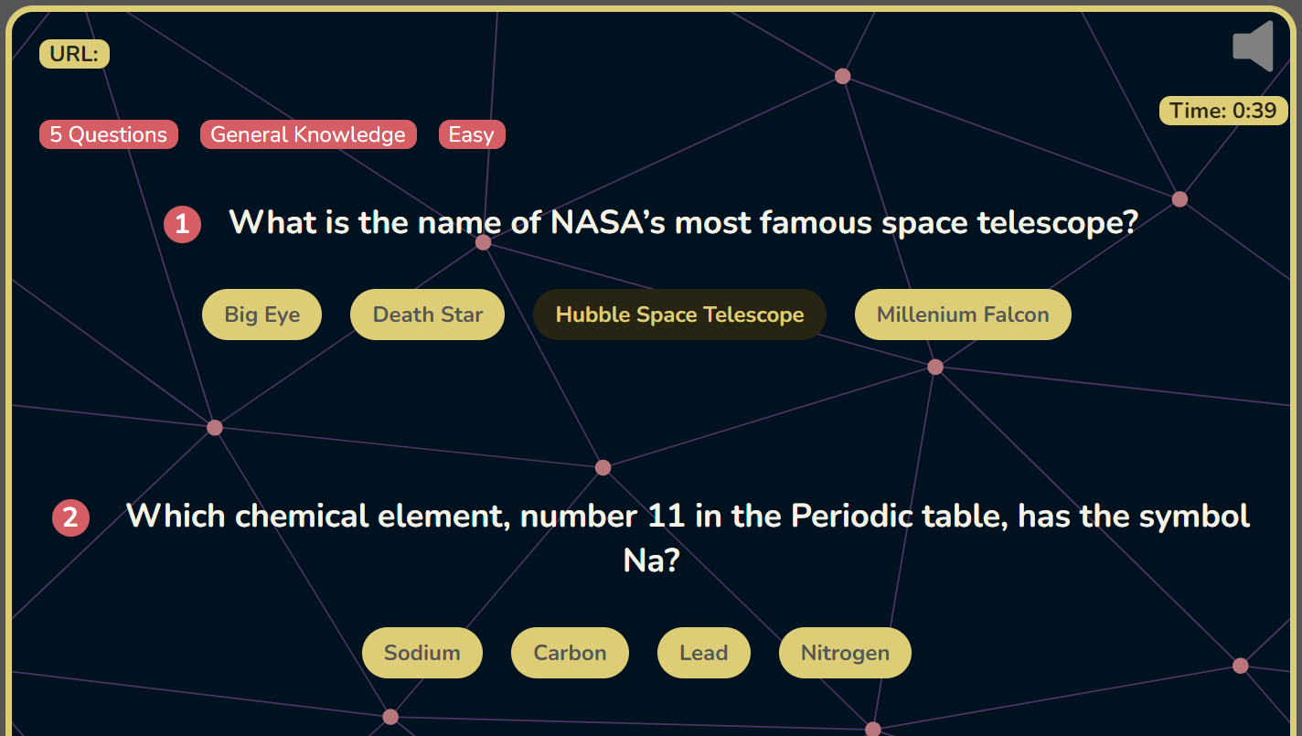This screenshot has width=1302, height=736.
Task: Click the URL label badge
Action: [x=74, y=54]
